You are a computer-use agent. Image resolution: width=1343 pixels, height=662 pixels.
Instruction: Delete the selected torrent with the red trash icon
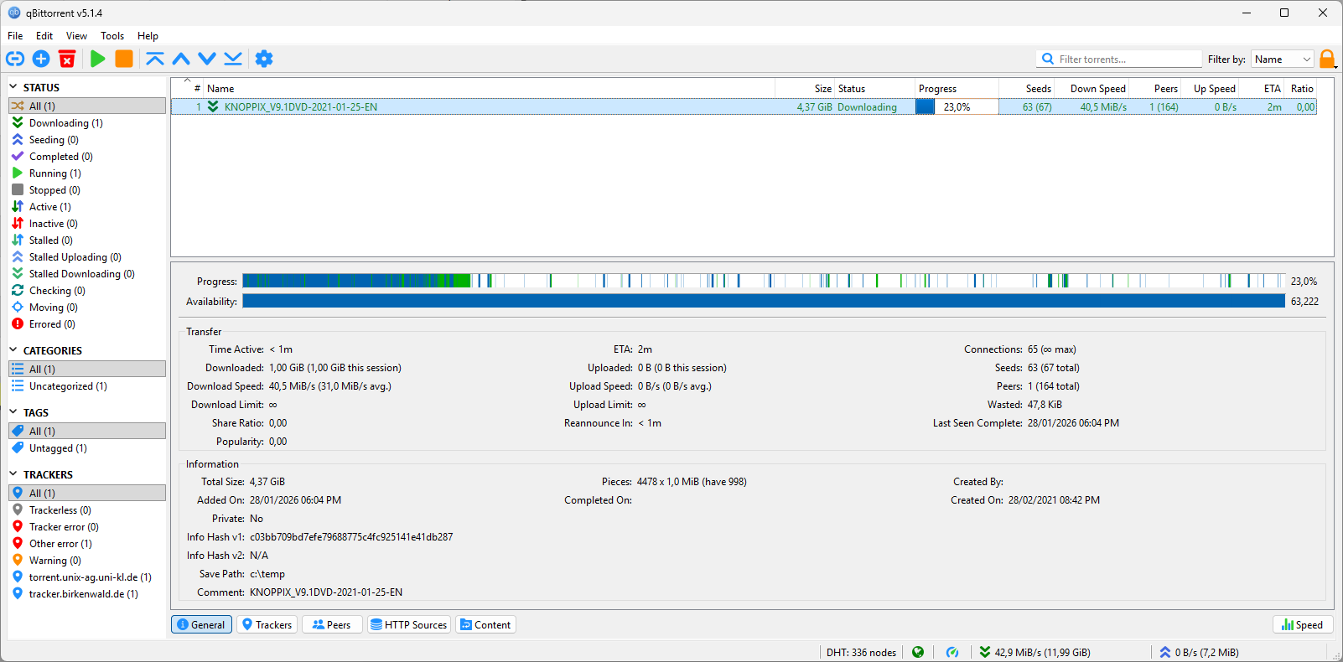point(67,59)
